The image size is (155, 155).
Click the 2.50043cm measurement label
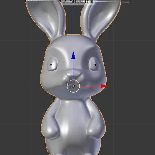[x=78, y=2]
